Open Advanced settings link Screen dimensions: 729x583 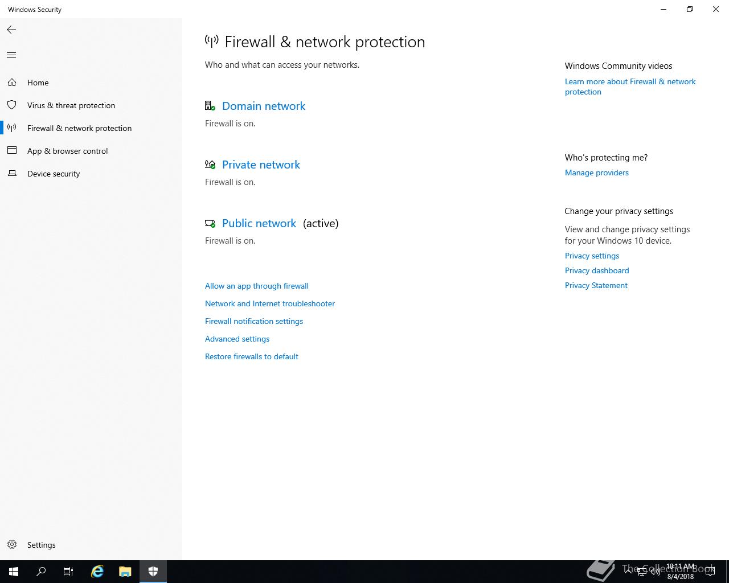pyautogui.click(x=237, y=339)
